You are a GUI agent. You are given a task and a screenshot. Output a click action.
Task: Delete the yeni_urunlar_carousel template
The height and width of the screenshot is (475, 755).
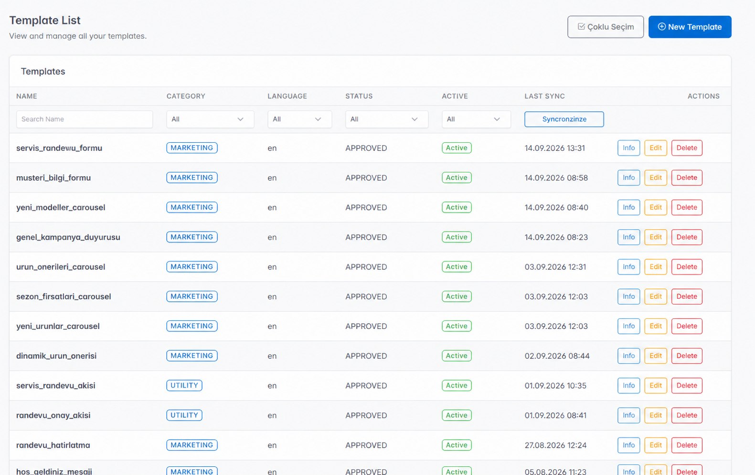point(687,326)
